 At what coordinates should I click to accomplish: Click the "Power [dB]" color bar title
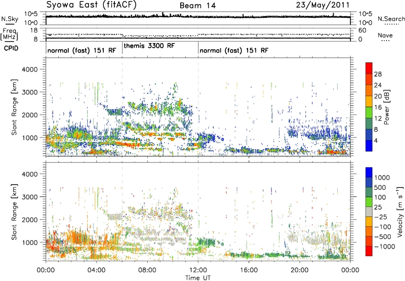click(x=386, y=107)
